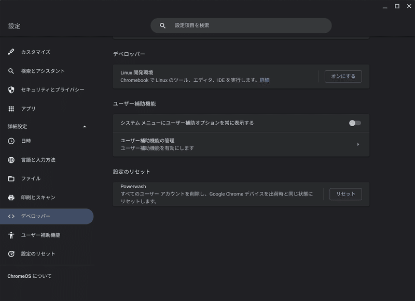The height and width of the screenshot is (301, 415).
Task: Click オンにする button for Linux
Action: click(343, 76)
